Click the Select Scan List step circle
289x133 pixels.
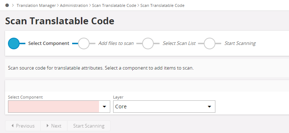tap(148, 43)
